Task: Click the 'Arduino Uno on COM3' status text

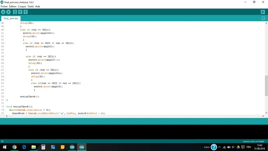Action: click(x=254, y=141)
